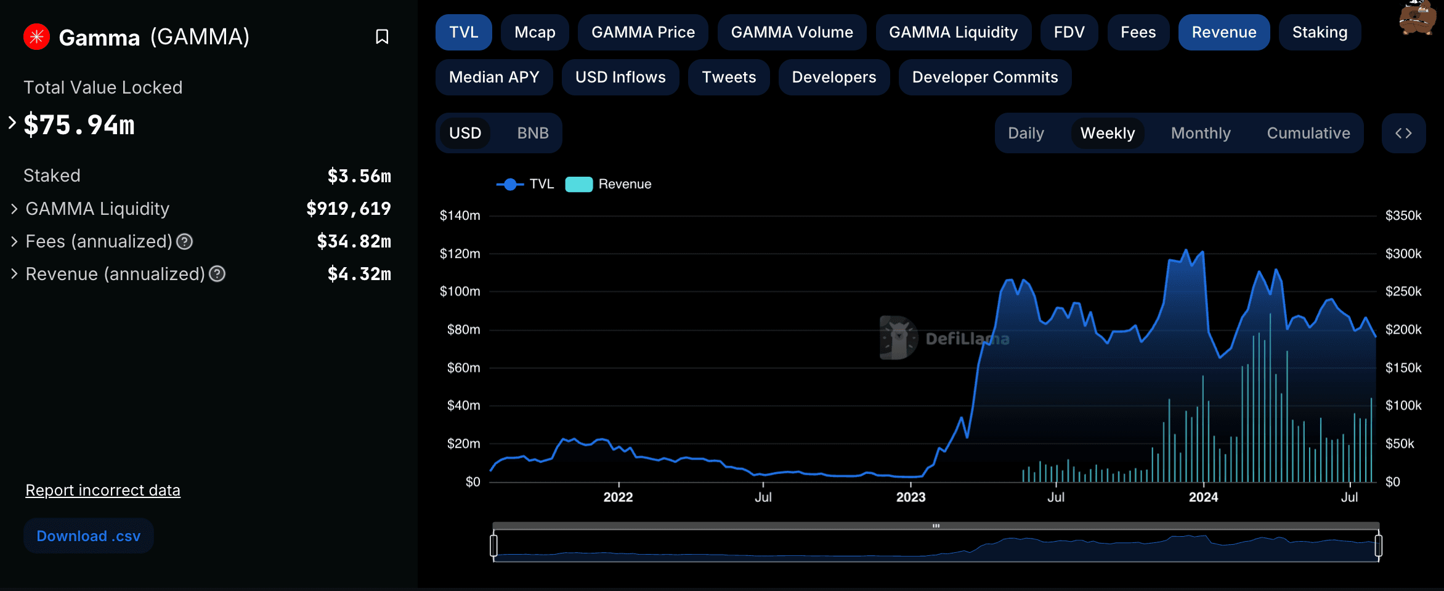Toggle the Fees chart metric
Image resolution: width=1444 pixels, height=591 pixels.
pos(1138,32)
